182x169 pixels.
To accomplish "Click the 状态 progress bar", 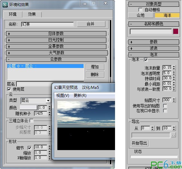I will pyautogui.click(x=154, y=157).
